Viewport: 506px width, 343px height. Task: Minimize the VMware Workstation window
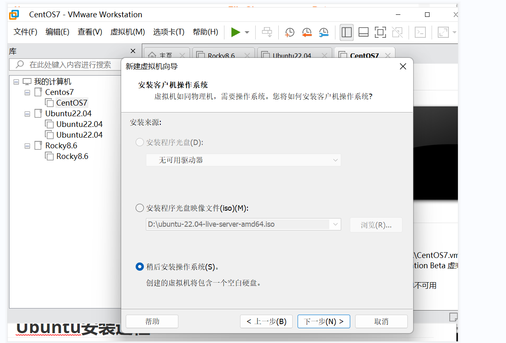[398, 14]
